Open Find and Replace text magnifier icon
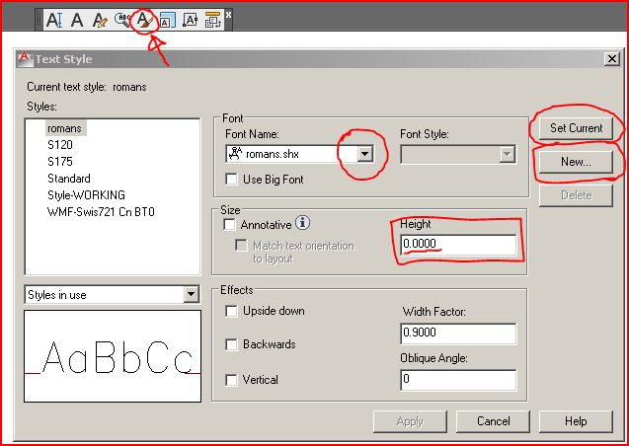The width and height of the screenshot is (629, 446). pyautogui.click(x=122, y=19)
